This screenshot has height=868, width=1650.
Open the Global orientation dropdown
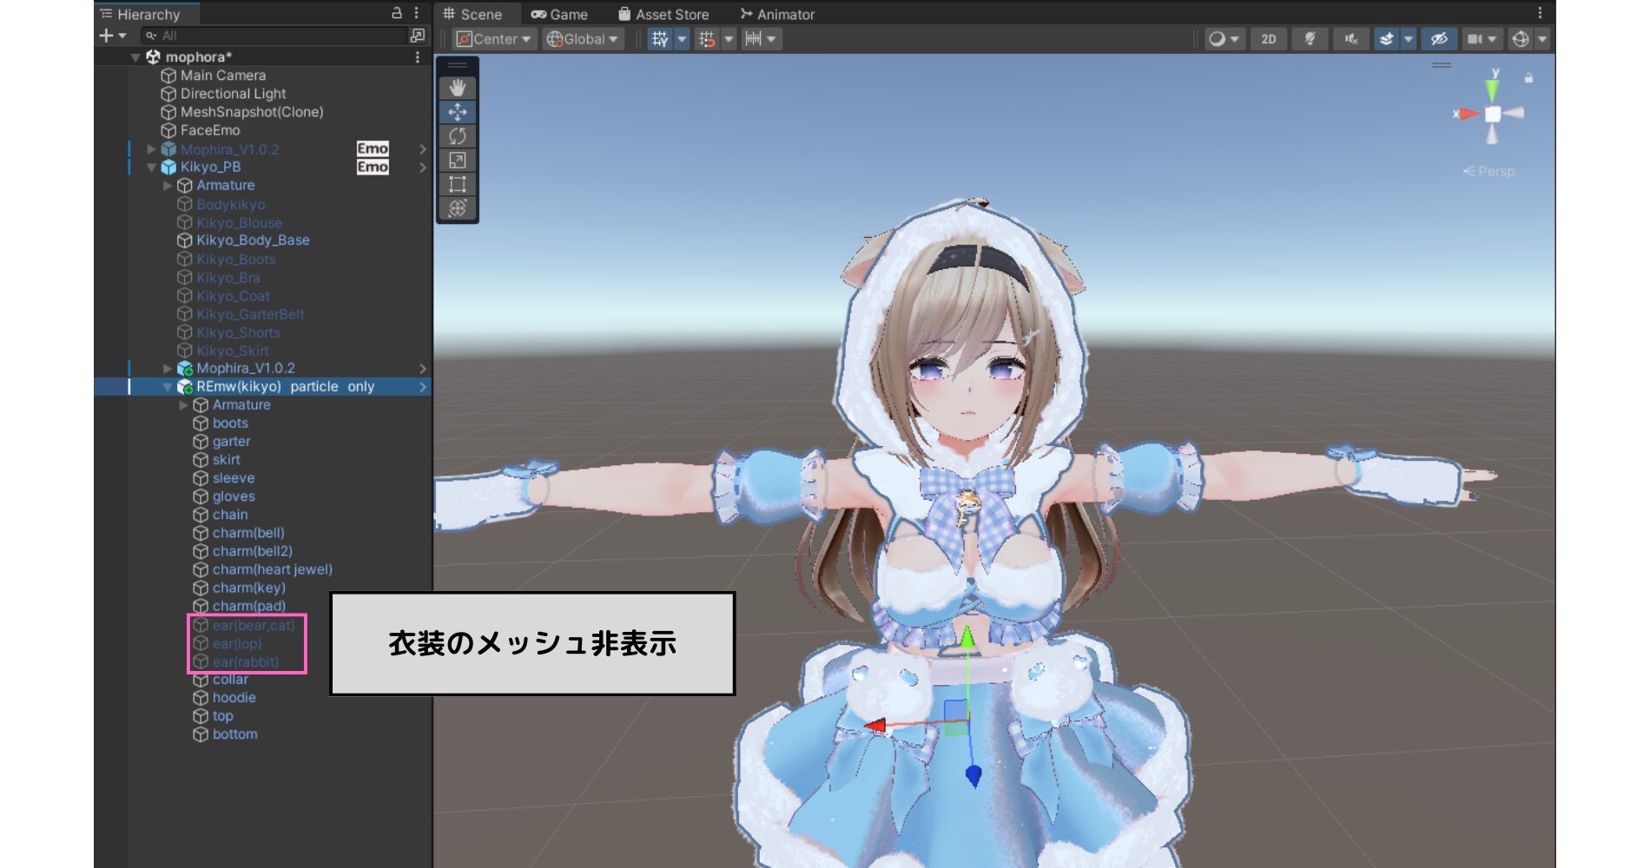click(580, 38)
